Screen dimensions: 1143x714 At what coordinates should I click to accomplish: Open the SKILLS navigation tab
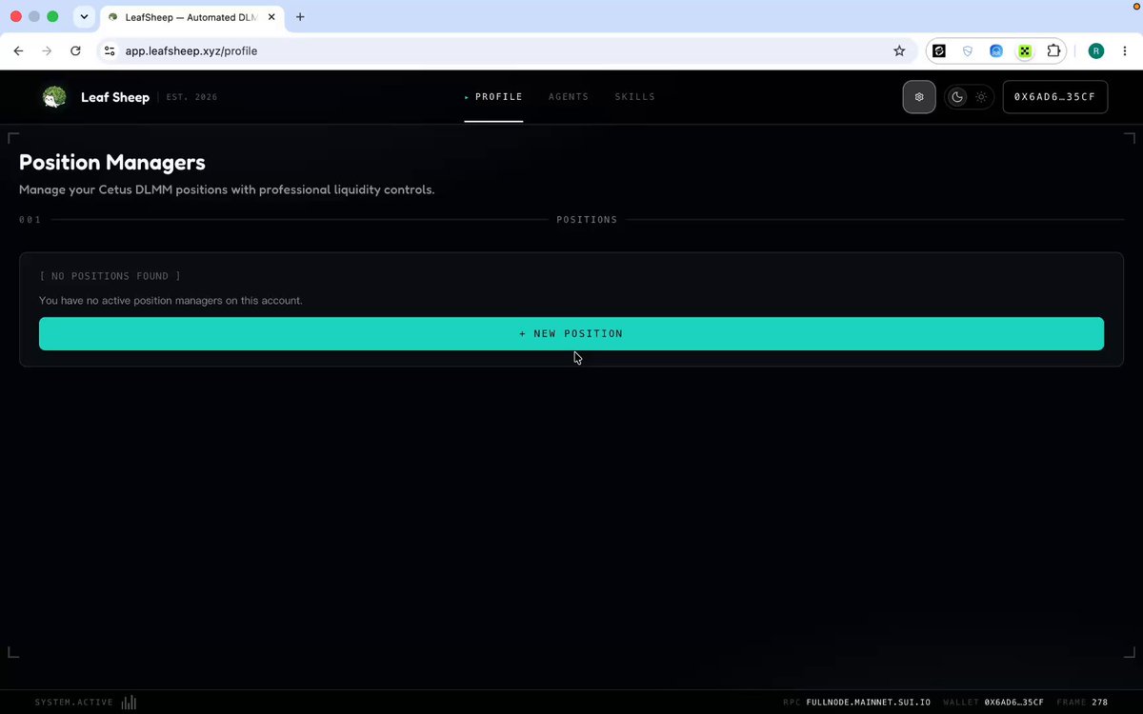coord(634,97)
